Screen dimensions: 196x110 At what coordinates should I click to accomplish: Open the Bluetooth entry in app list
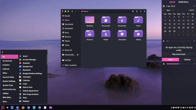click(32, 70)
